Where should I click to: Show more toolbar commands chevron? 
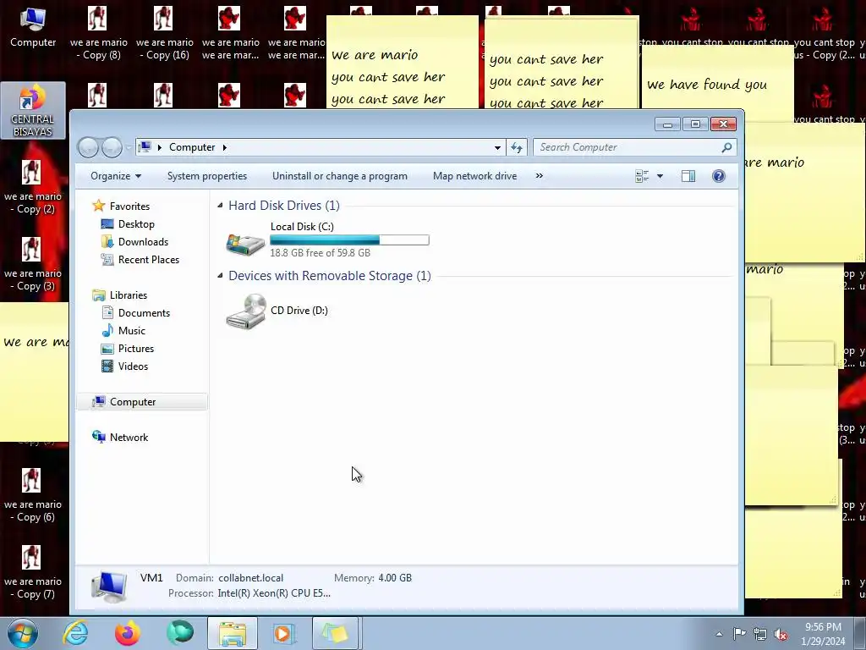(539, 176)
